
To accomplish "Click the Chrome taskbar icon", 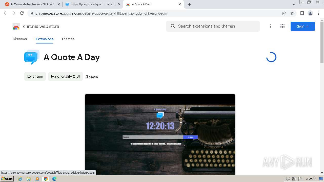I will [46, 179].
